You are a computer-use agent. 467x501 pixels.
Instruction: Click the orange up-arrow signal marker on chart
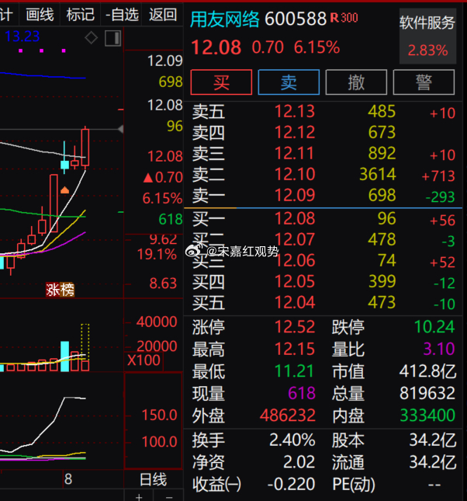(x=65, y=190)
